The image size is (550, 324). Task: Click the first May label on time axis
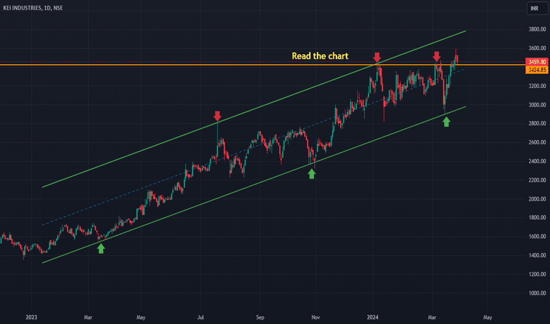pos(140,318)
